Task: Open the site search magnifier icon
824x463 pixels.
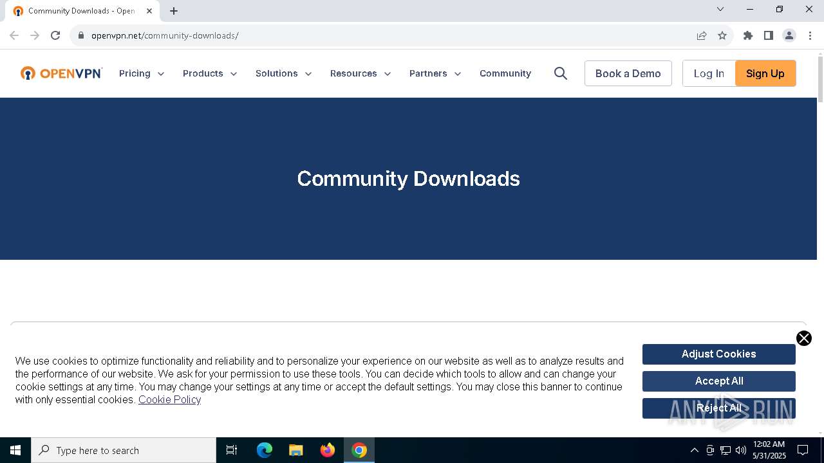Action: pyautogui.click(x=561, y=73)
